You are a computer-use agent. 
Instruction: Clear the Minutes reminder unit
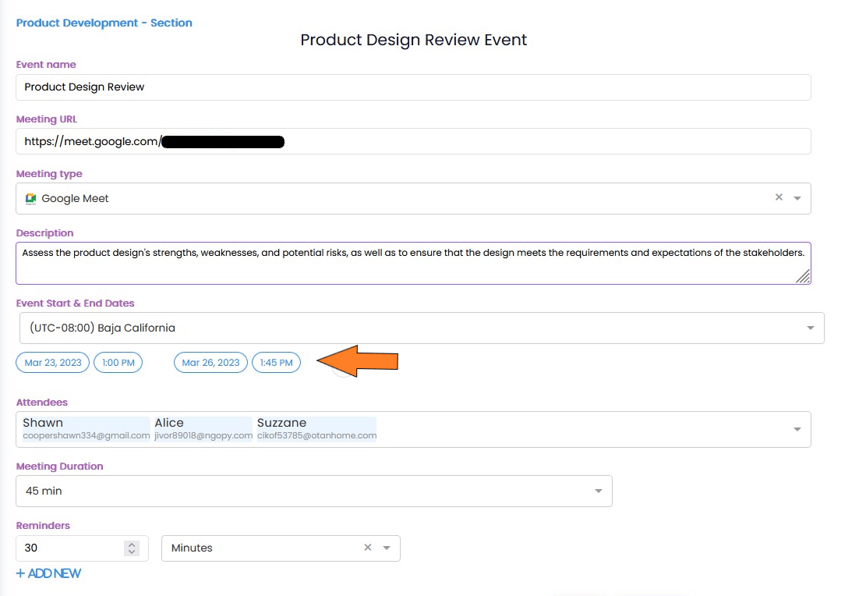[367, 548]
